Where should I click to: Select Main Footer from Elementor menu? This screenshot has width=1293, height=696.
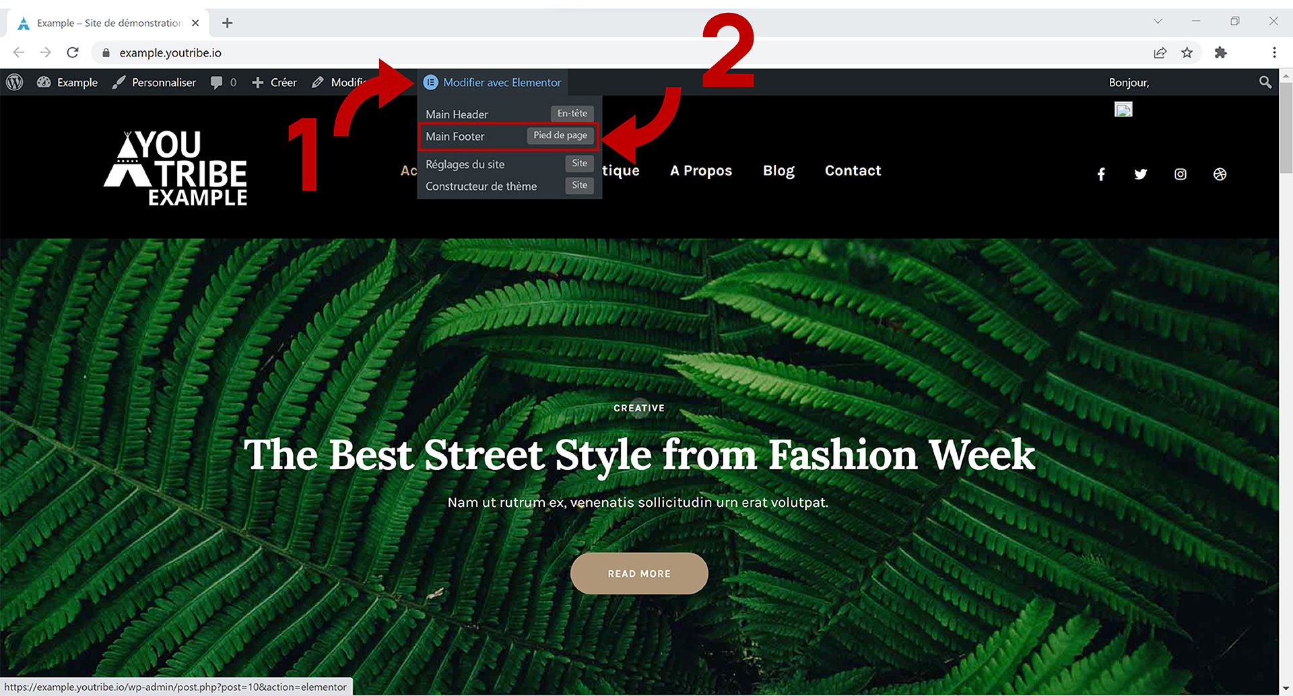[455, 137]
